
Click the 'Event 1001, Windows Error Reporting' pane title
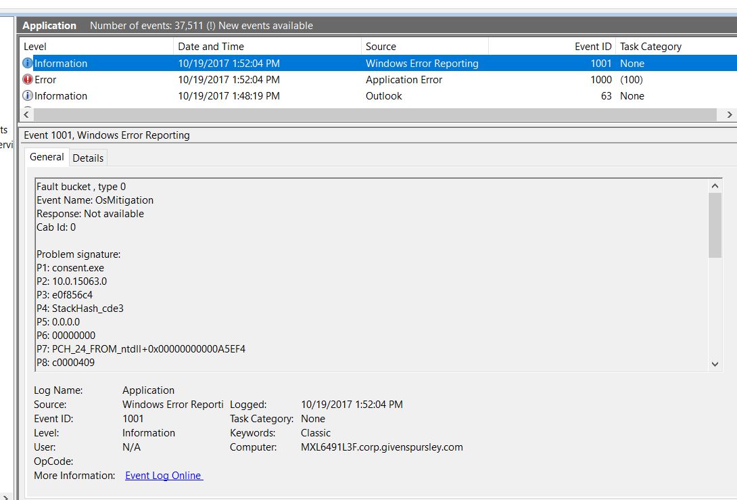click(x=107, y=135)
